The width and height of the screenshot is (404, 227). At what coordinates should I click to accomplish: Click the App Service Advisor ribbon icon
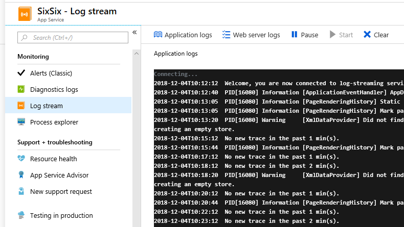[x=21, y=175]
